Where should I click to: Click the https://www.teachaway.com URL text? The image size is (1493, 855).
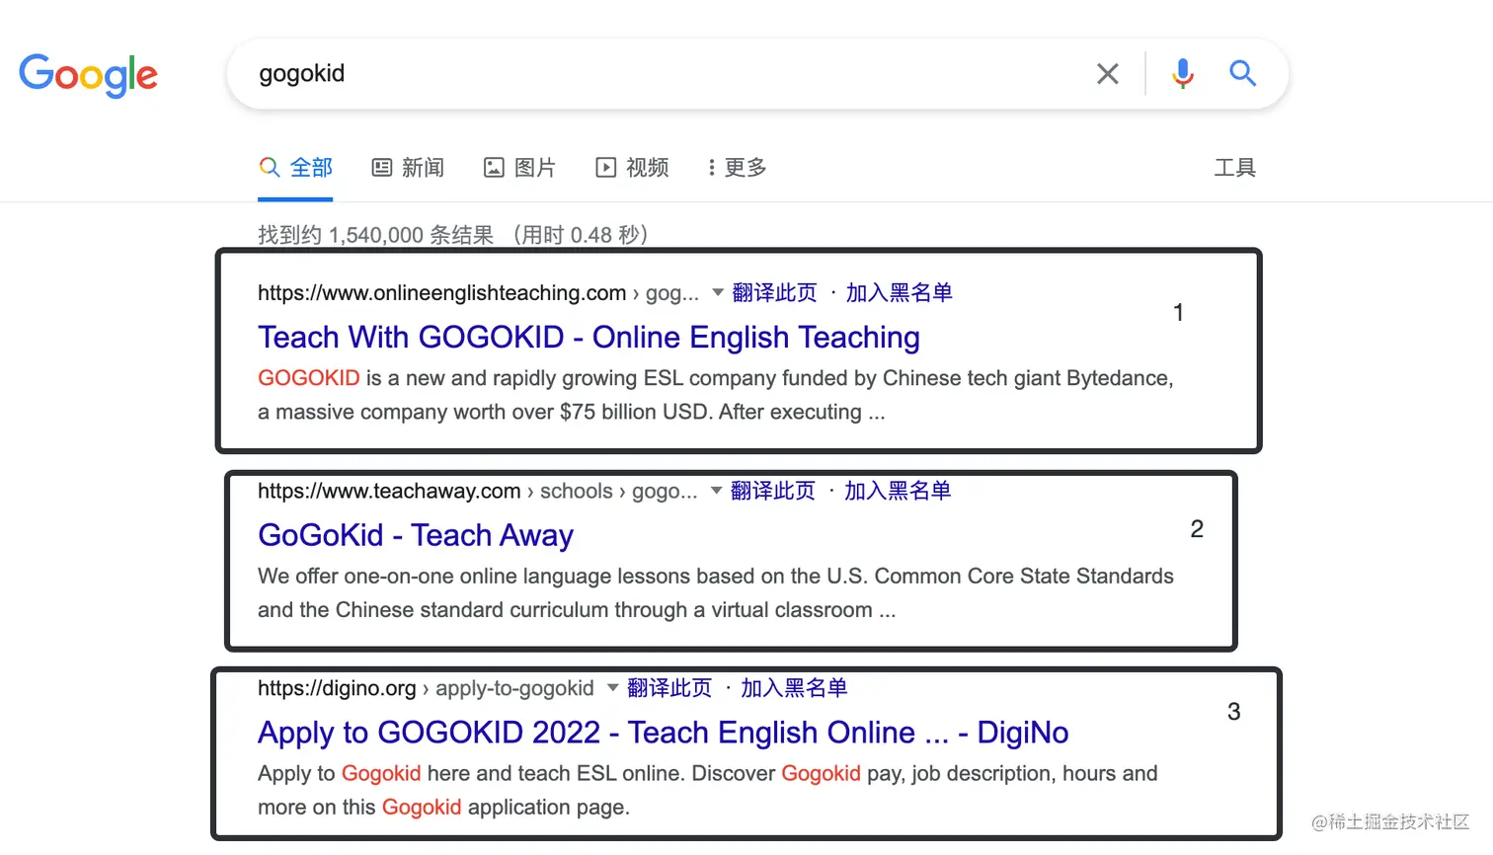[389, 491]
